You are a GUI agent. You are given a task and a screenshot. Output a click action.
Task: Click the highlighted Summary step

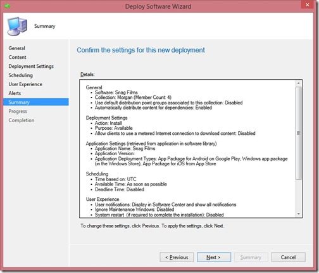pyautogui.click(x=36, y=102)
